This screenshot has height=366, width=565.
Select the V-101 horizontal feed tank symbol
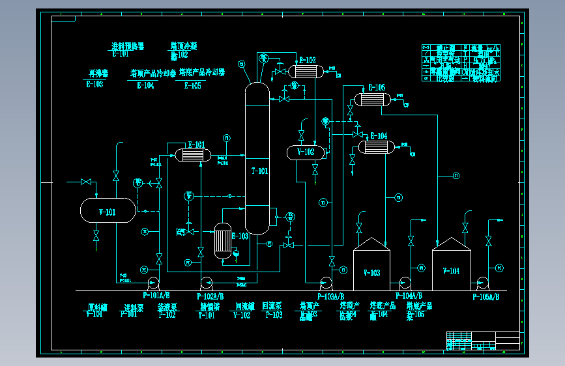pos(108,210)
